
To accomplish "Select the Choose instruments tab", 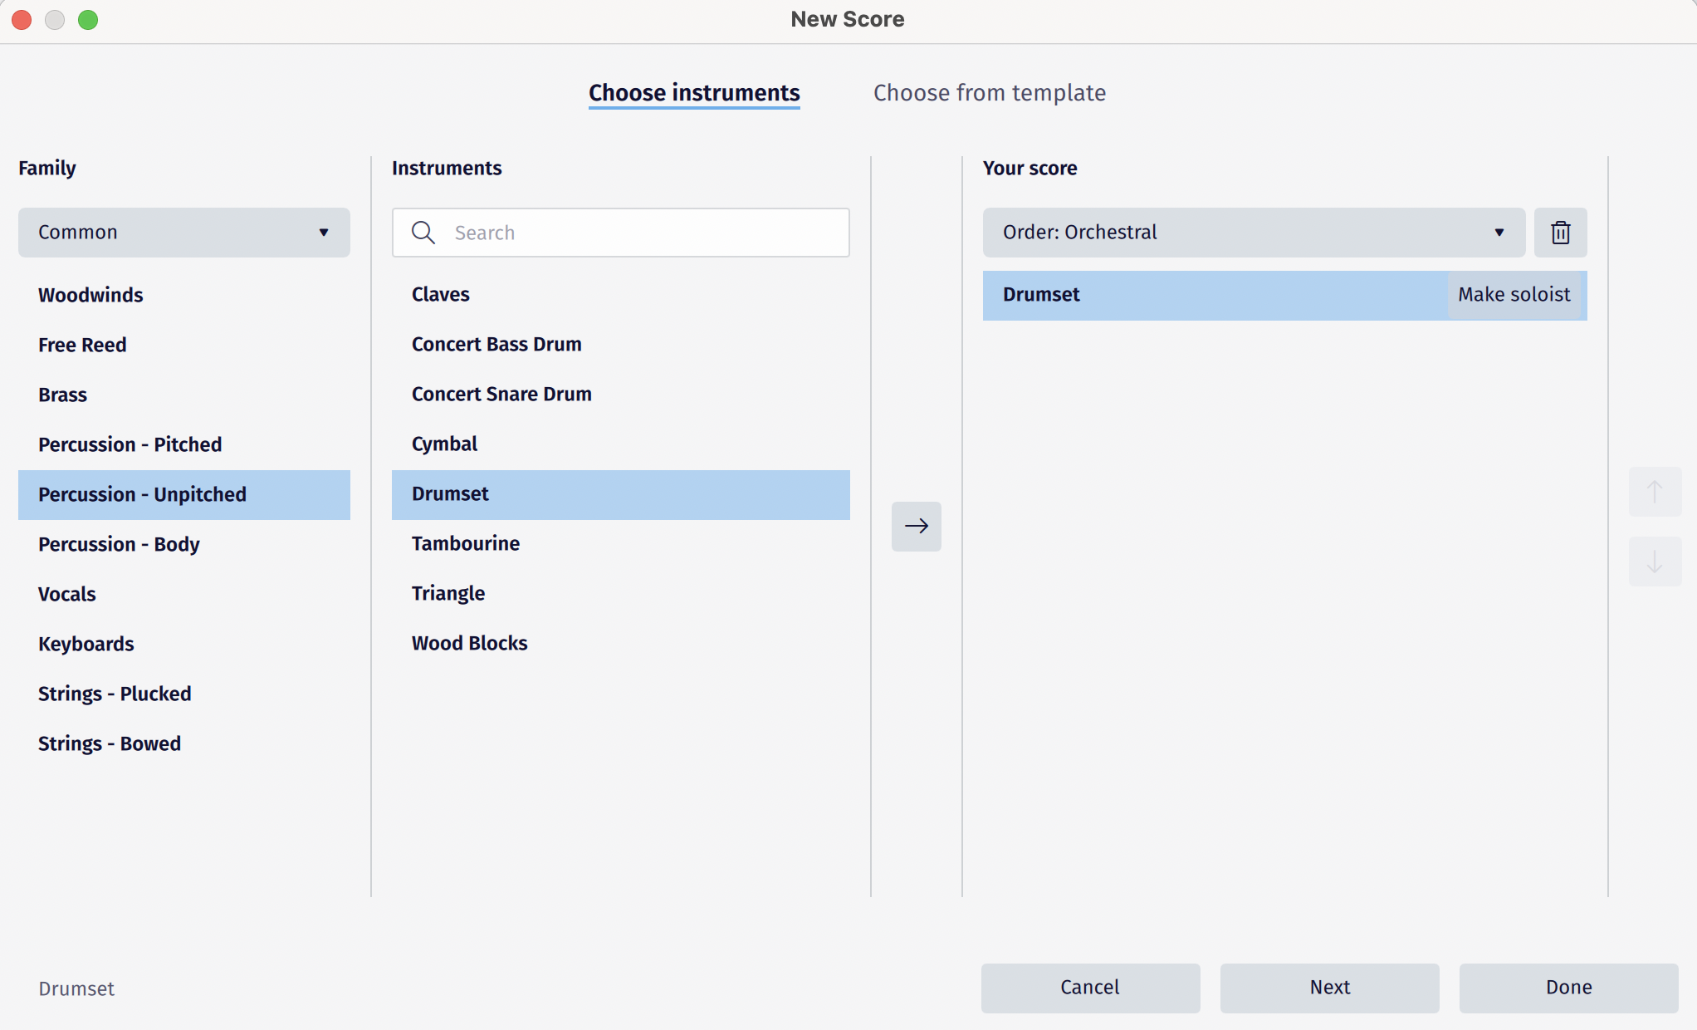I will [x=694, y=93].
